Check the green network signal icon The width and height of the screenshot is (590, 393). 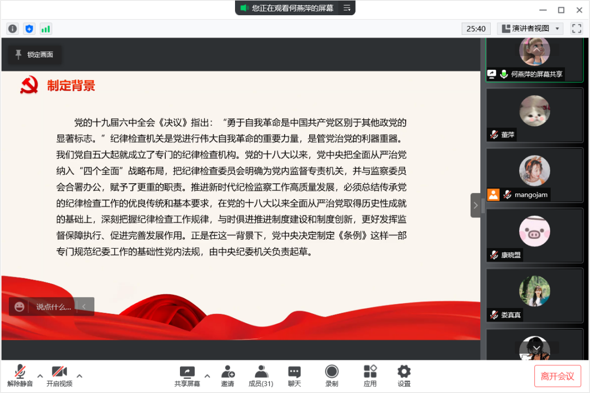[46, 29]
